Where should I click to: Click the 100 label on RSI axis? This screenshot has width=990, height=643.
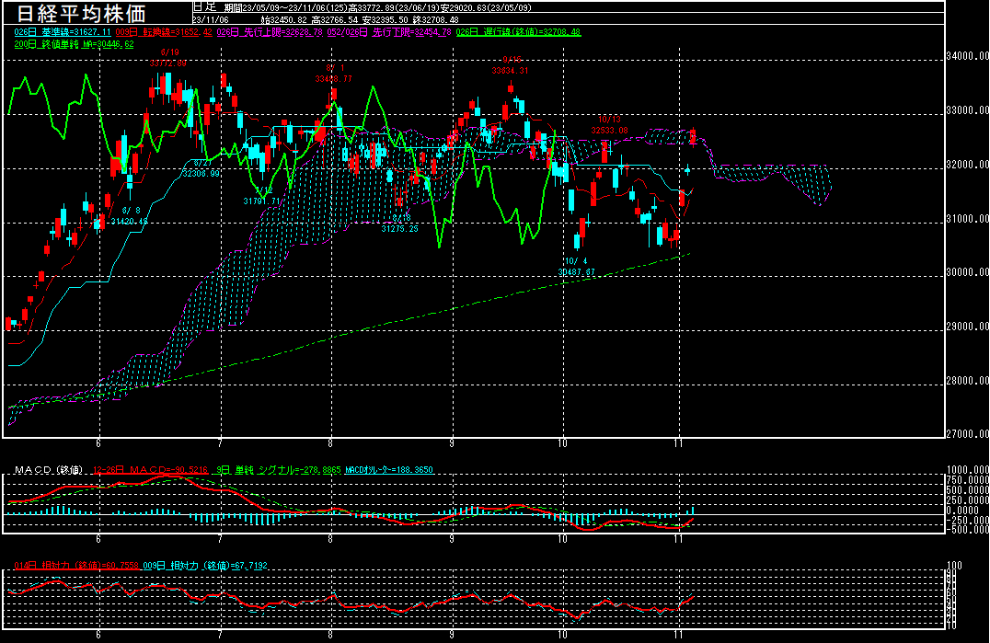coord(954,566)
